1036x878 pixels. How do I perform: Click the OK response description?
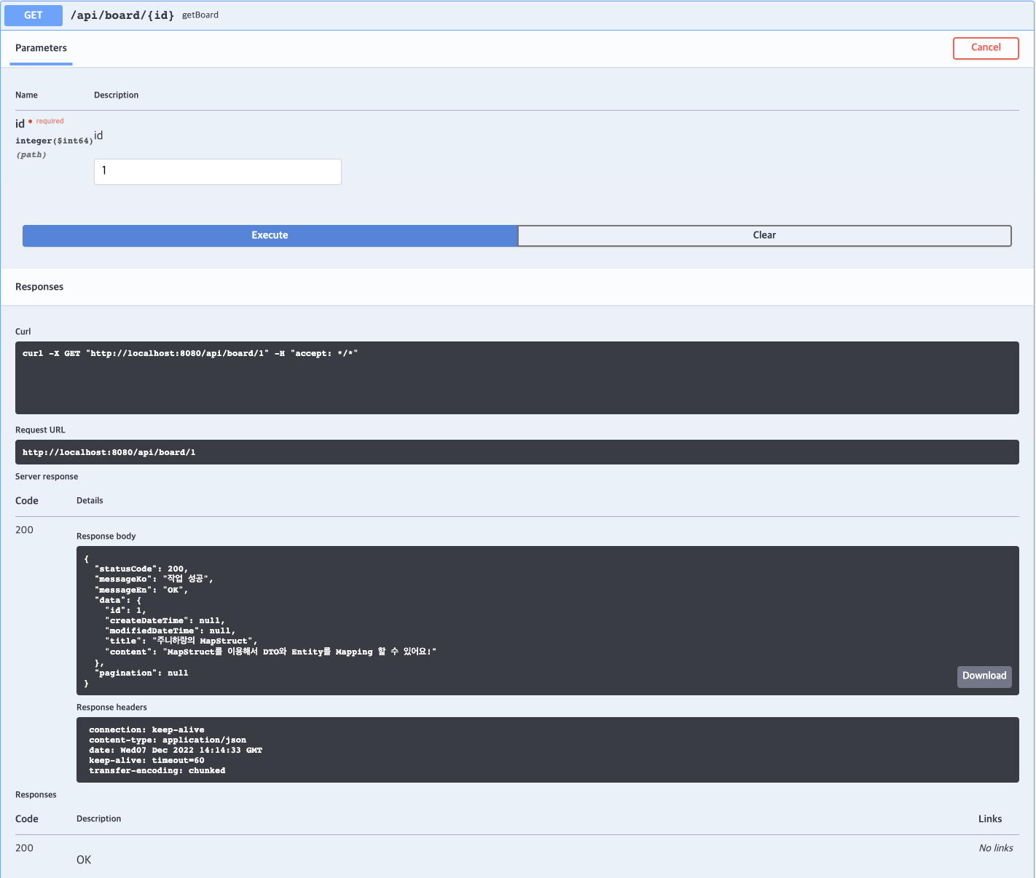[x=84, y=861]
